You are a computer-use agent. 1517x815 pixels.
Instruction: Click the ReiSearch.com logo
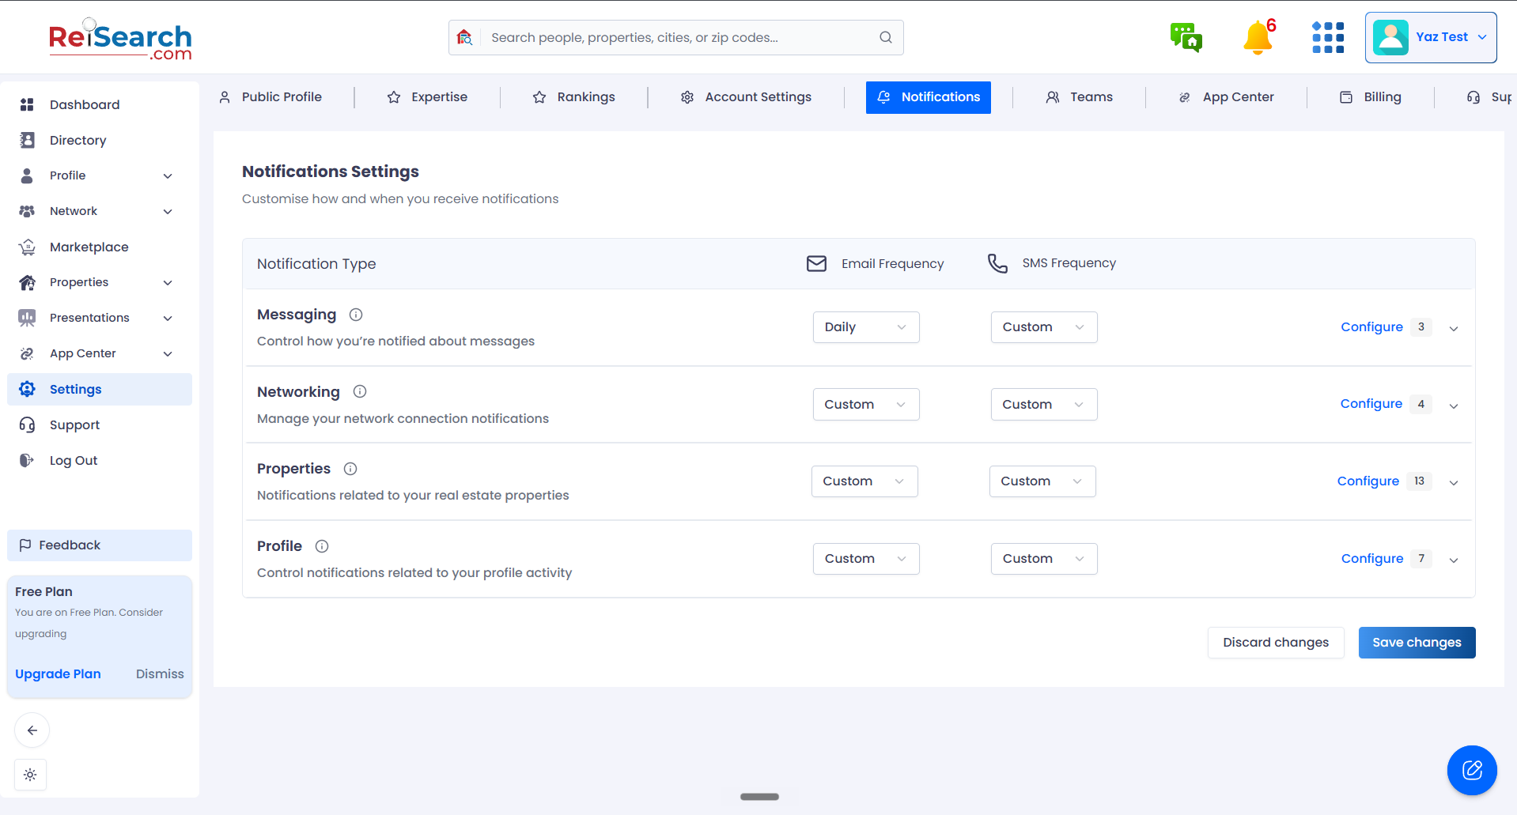[x=120, y=40]
